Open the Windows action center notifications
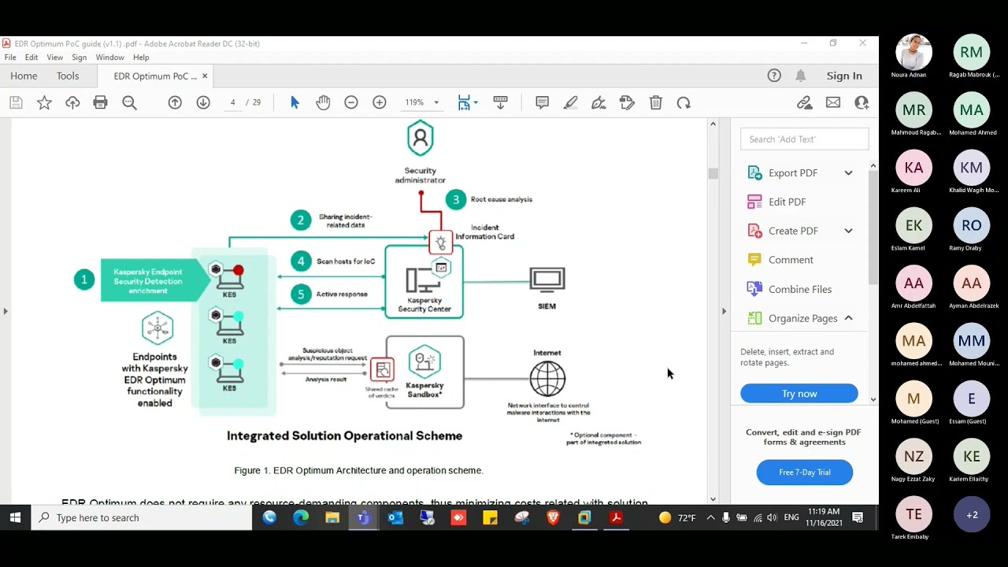The image size is (1008, 567). point(858,517)
